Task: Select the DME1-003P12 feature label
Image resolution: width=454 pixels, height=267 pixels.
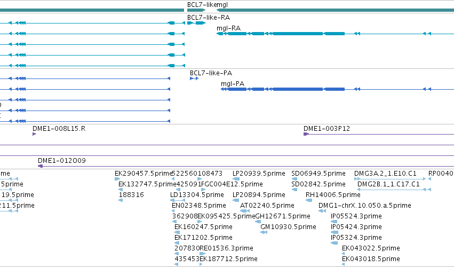Action: (x=326, y=129)
